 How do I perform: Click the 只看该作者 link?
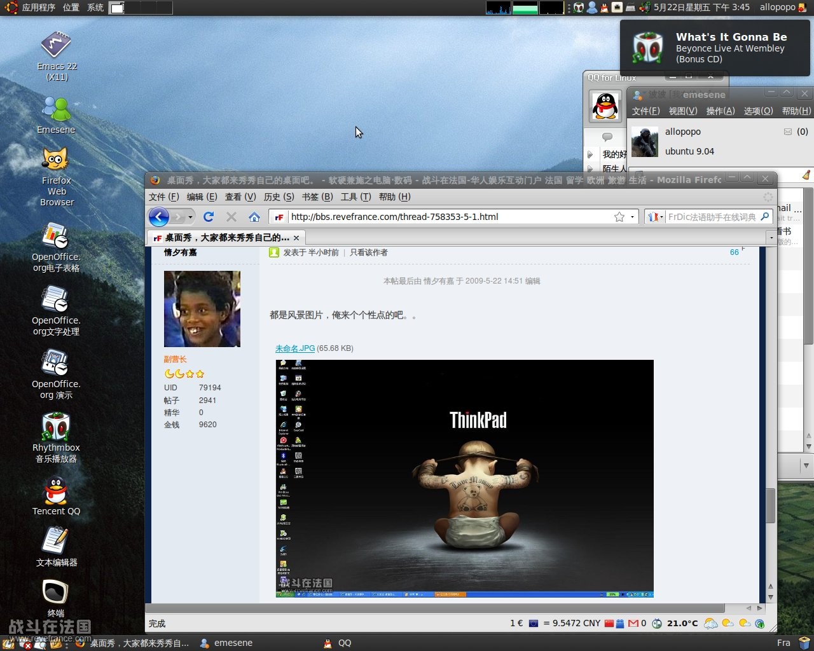pyautogui.click(x=369, y=252)
